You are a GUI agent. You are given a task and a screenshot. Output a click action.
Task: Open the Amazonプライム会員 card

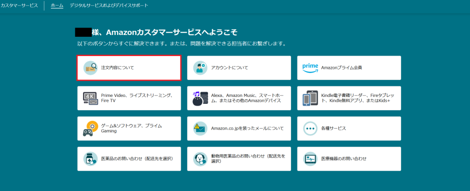(x=349, y=68)
